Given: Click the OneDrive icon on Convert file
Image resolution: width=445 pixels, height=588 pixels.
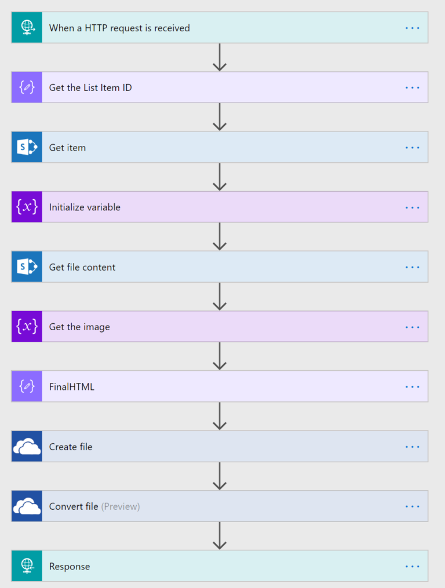Looking at the screenshot, I should (x=26, y=506).
